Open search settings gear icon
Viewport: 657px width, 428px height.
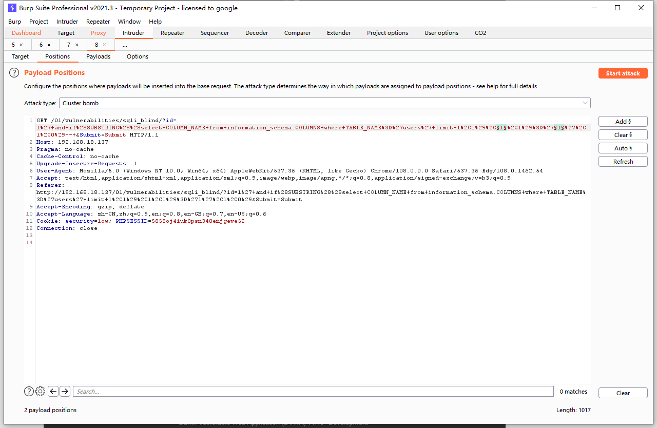[x=41, y=392]
